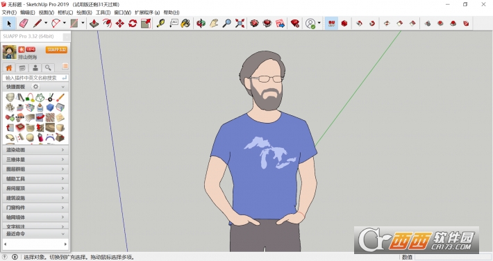Click the Zoom Extents tool
This screenshot has width=493, height=261.
pyautogui.click(x=240, y=24)
